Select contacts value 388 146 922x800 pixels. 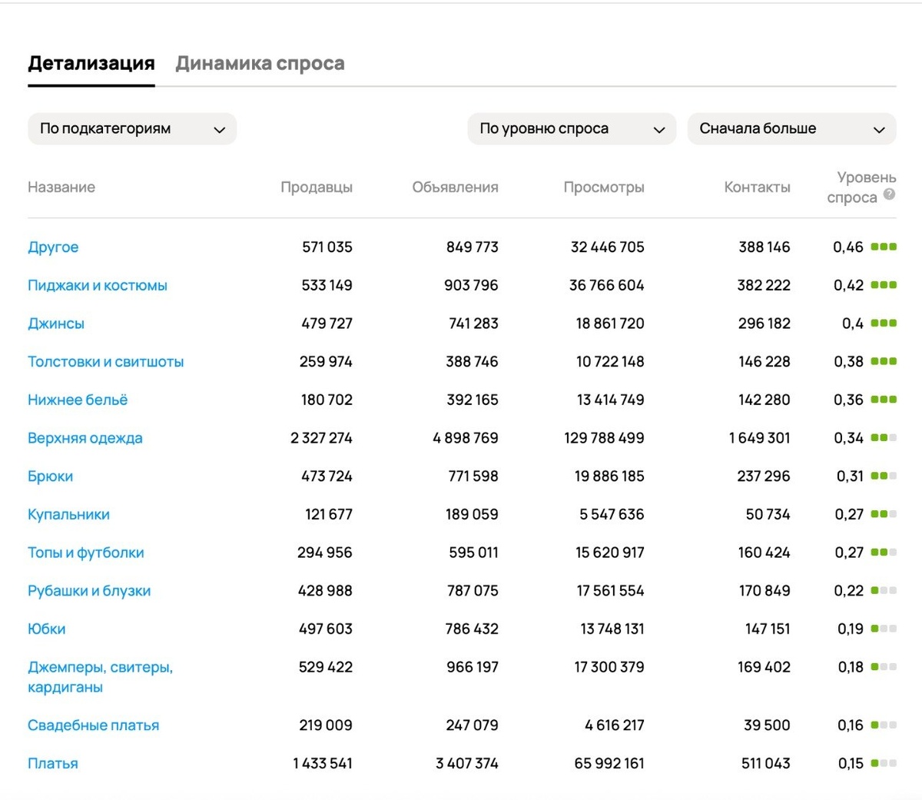click(764, 247)
